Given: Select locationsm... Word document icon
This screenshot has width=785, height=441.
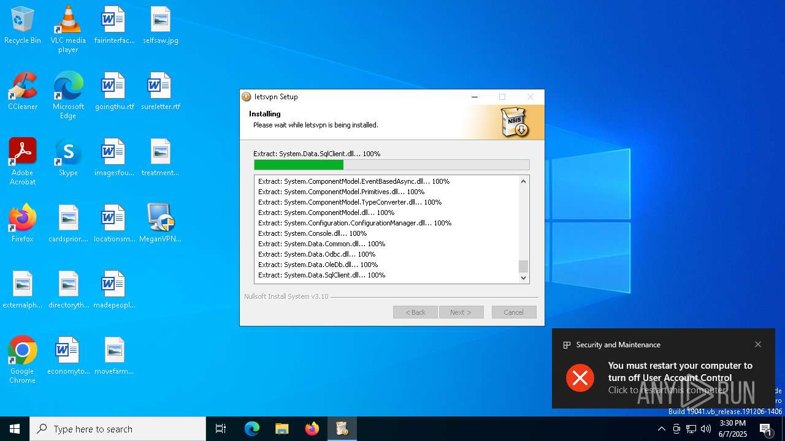Looking at the screenshot, I should (x=114, y=224).
